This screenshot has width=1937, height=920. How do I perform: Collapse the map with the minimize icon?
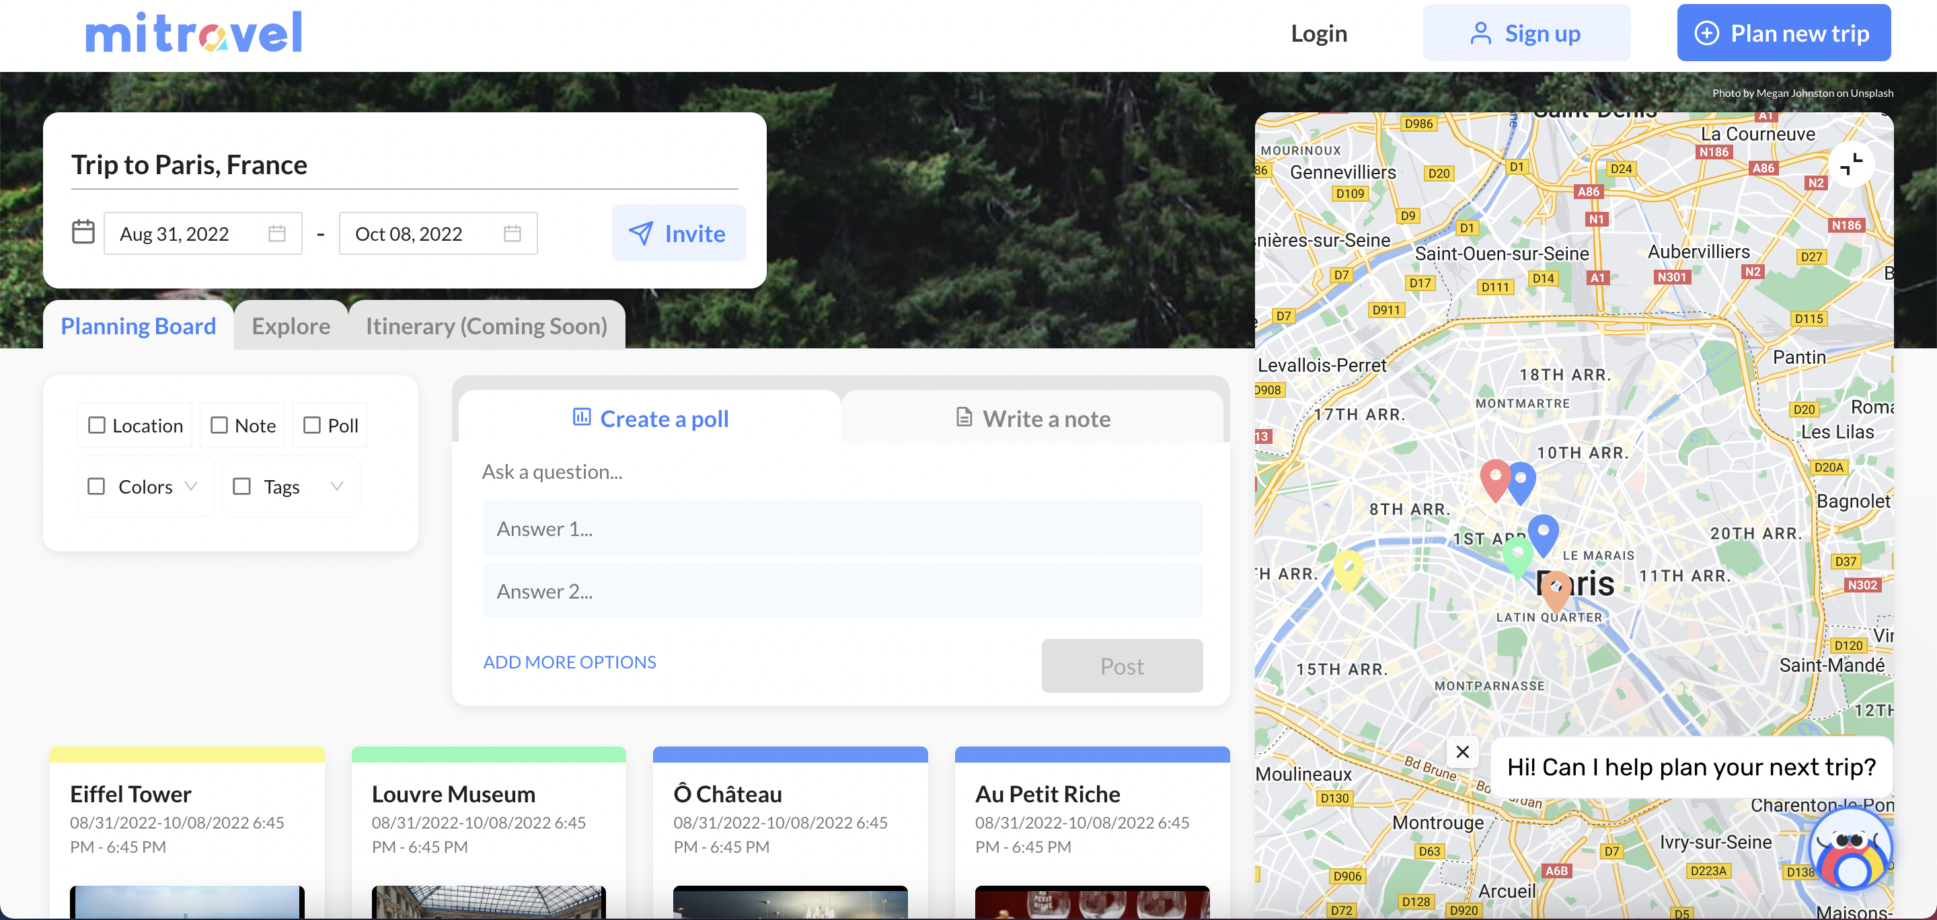tap(1850, 164)
